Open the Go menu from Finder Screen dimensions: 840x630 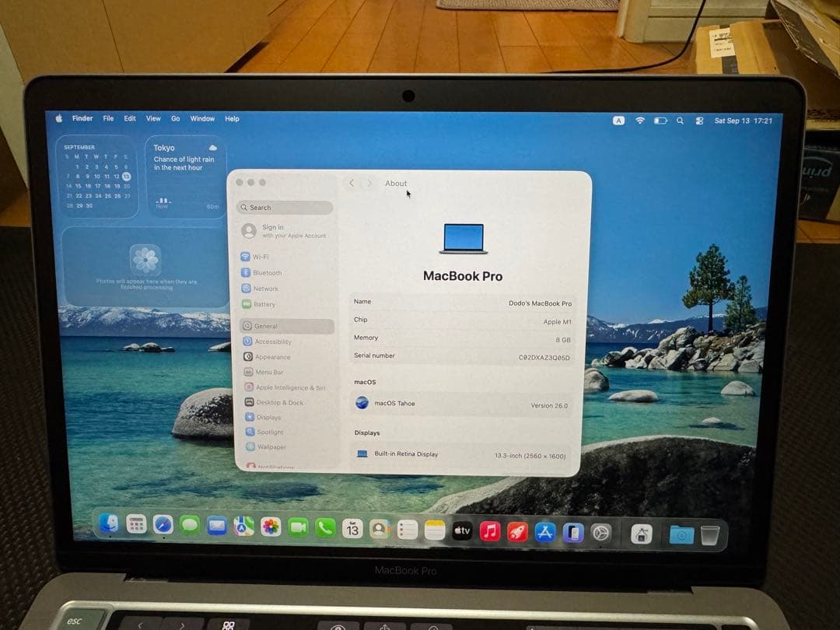(175, 118)
